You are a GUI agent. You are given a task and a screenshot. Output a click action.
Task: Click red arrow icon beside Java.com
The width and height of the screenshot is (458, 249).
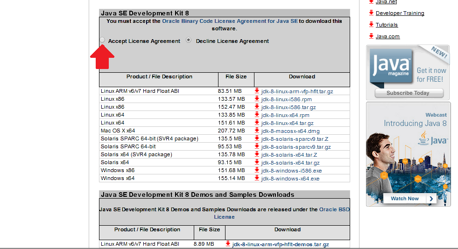pos(371,36)
